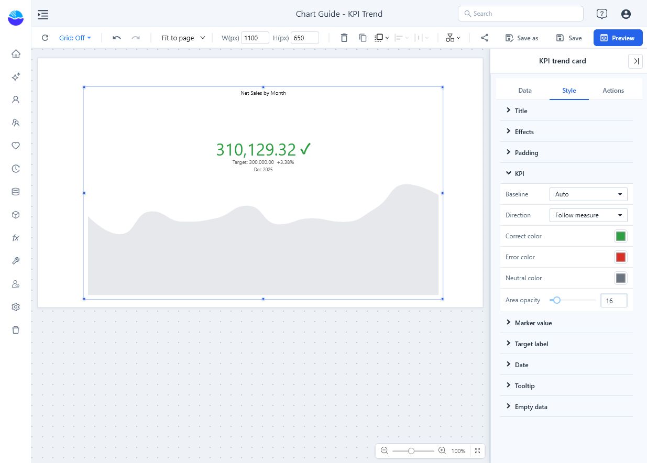The image size is (647, 463).
Task: Expand the Date section
Action: [x=566, y=365]
